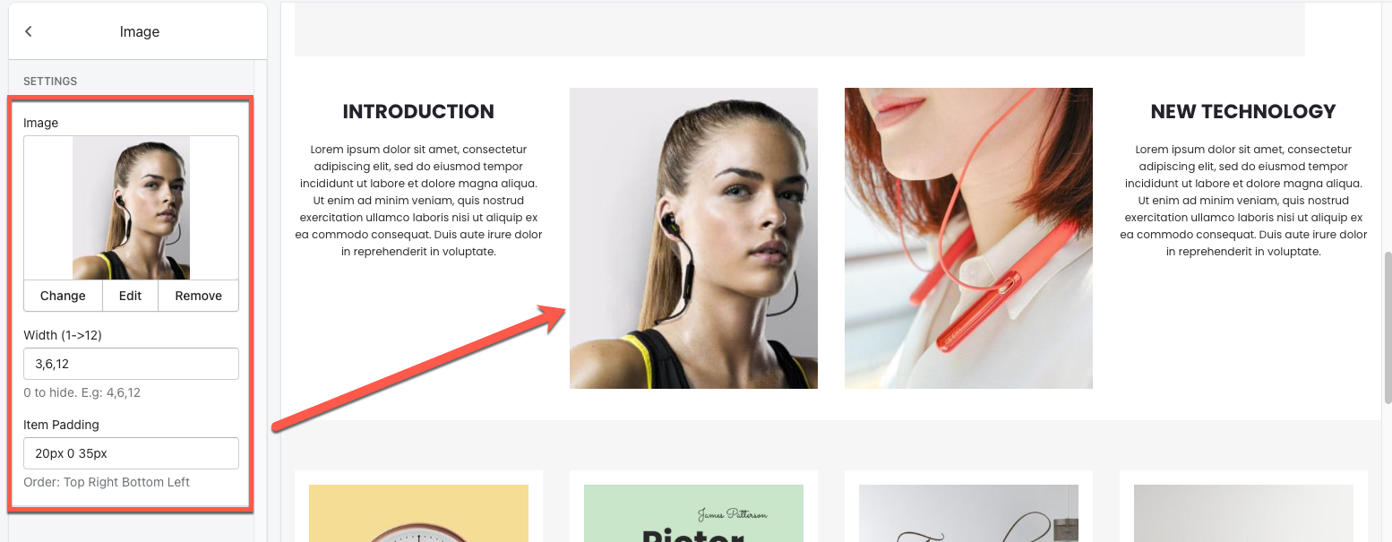Select the red neckband headphones image
The height and width of the screenshot is (542, 1392).
pyautogui.click(x=968, y=238)
